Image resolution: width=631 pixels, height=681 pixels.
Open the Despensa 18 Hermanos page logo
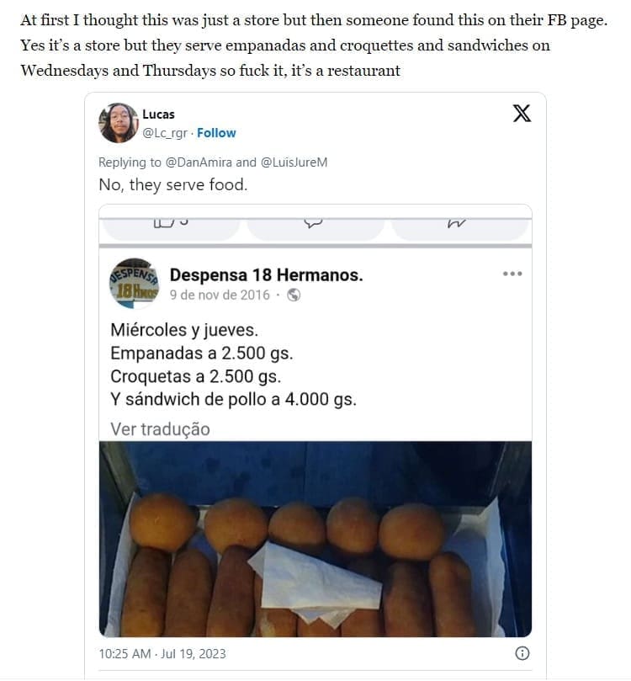tap(134, 284)
